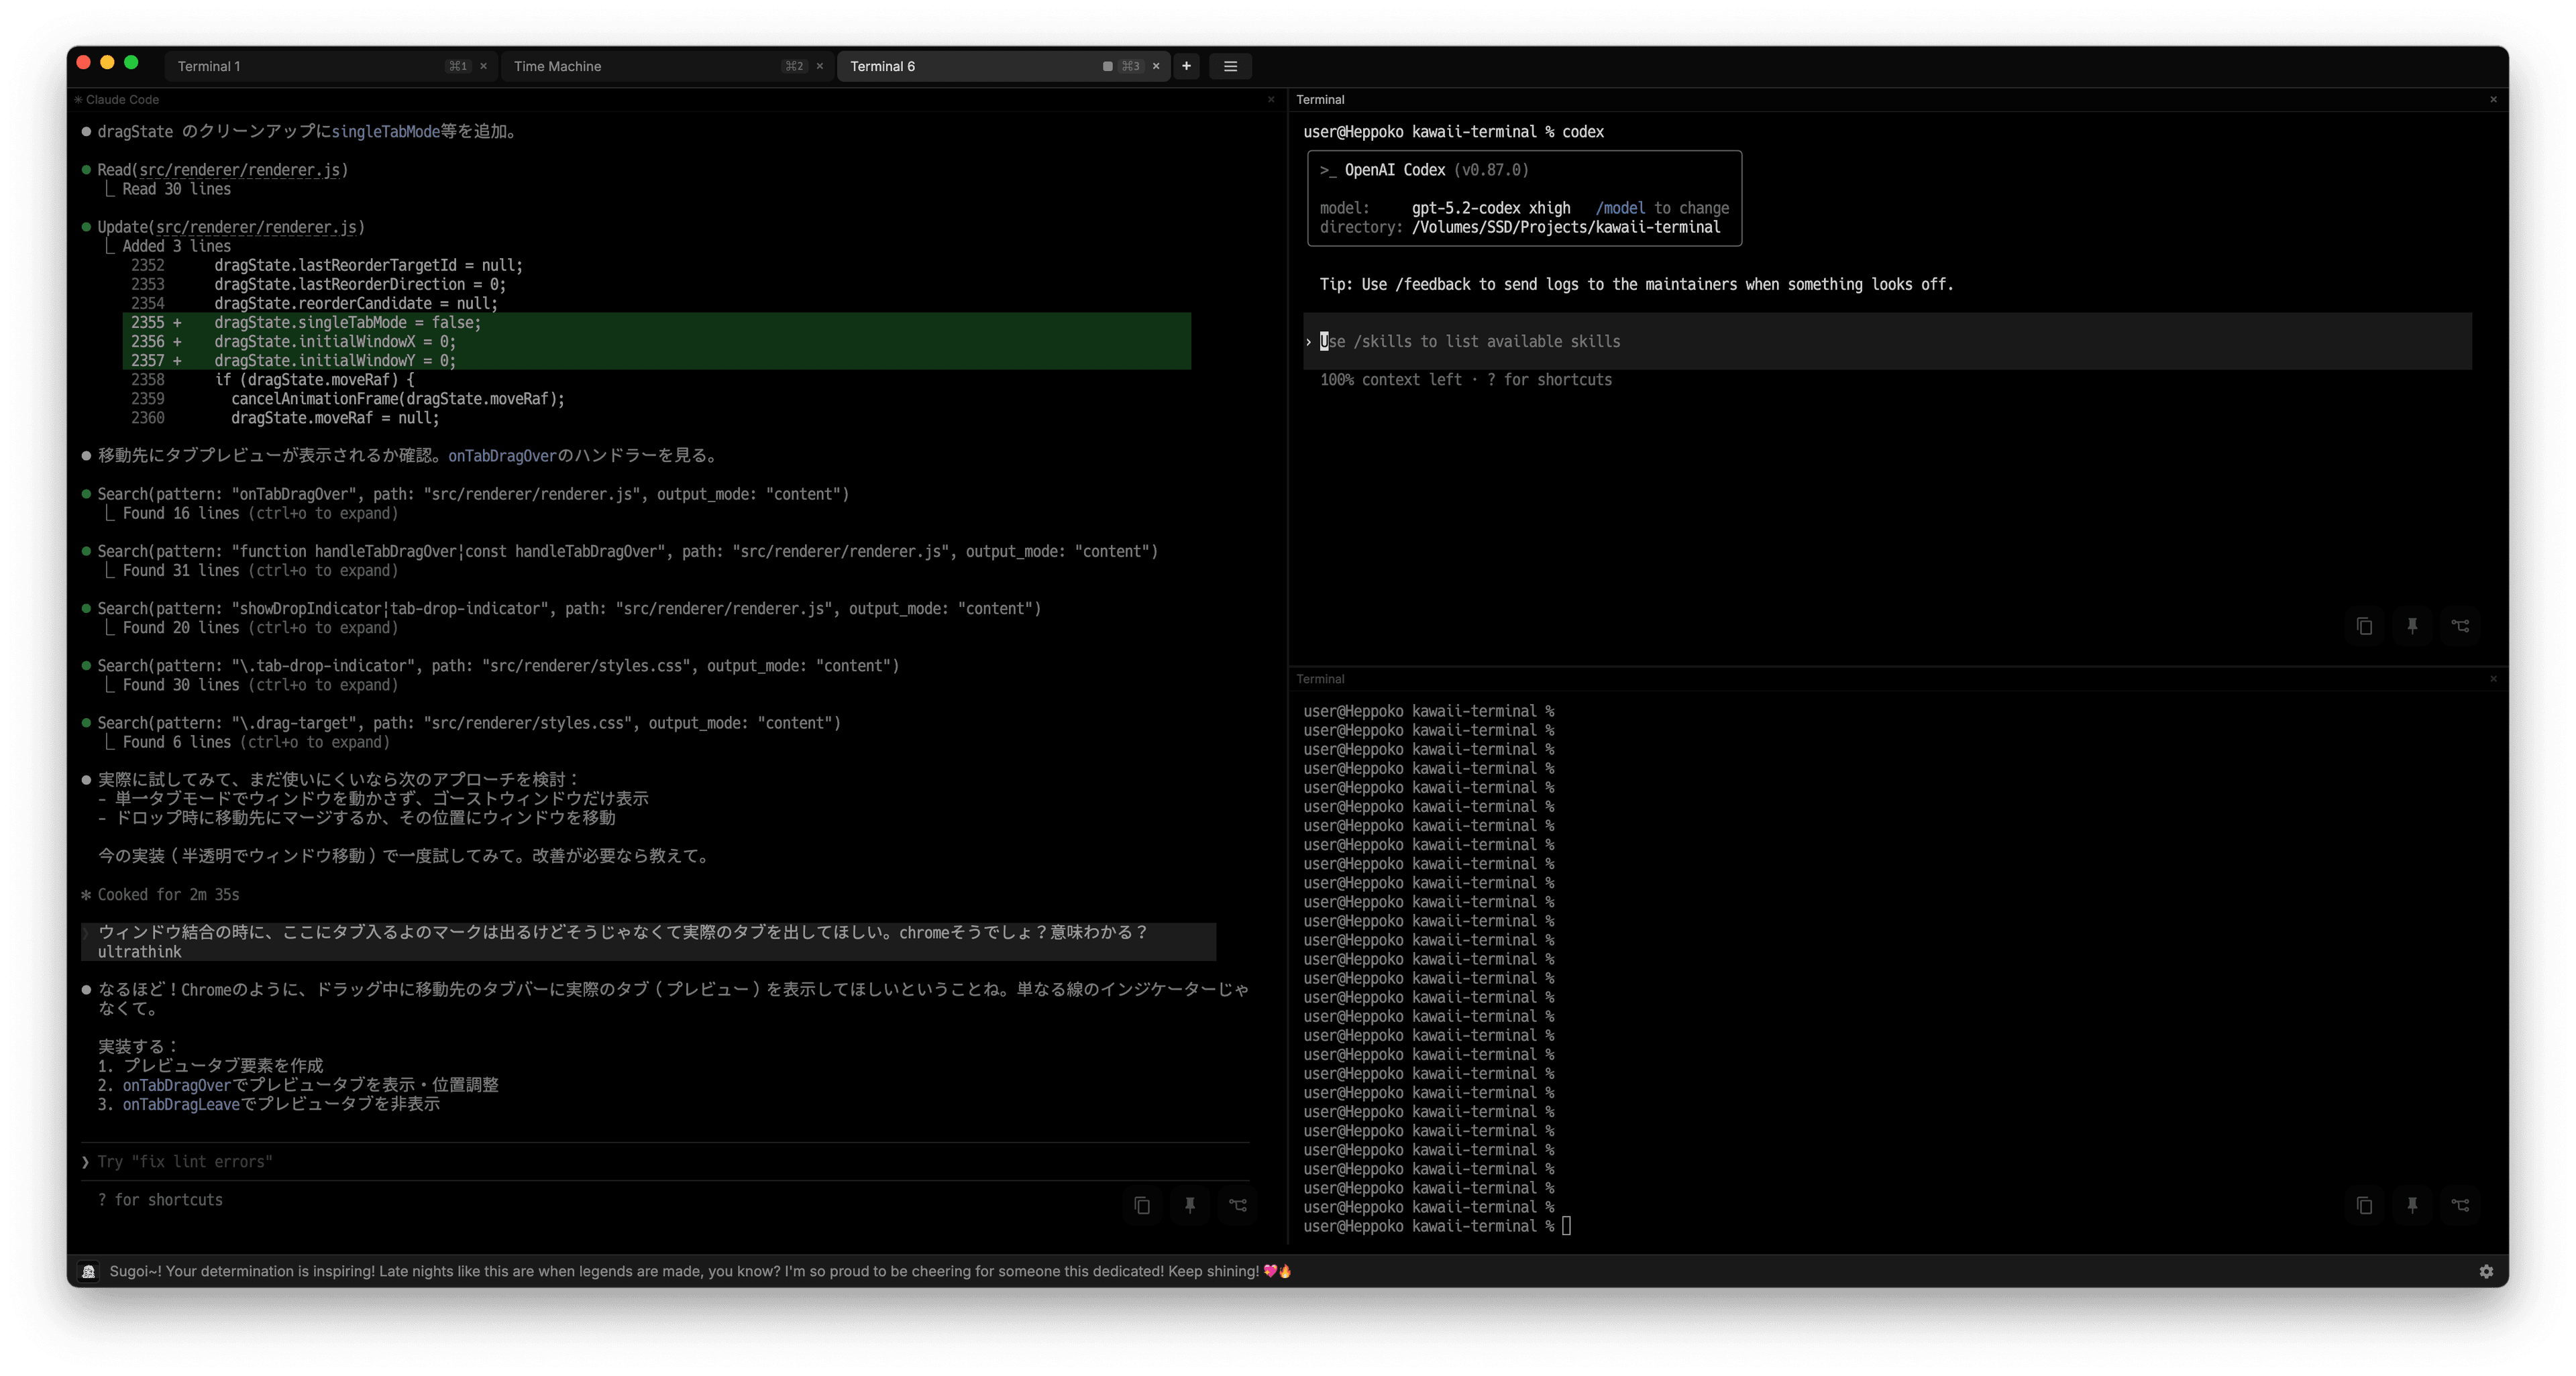This screenshot has height=1376, width=2576.
Task: Click copy icon in the bottom-right Terminal pane
Action: tap(2364, 1205)
